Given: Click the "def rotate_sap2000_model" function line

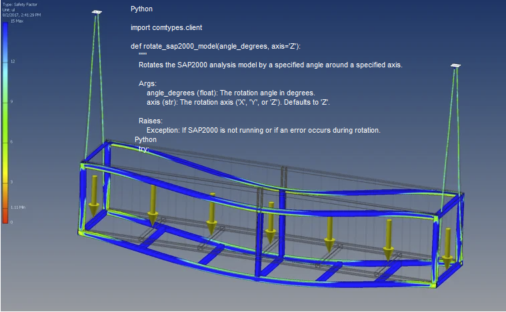Looking at the screenshot, I should 215,47.
